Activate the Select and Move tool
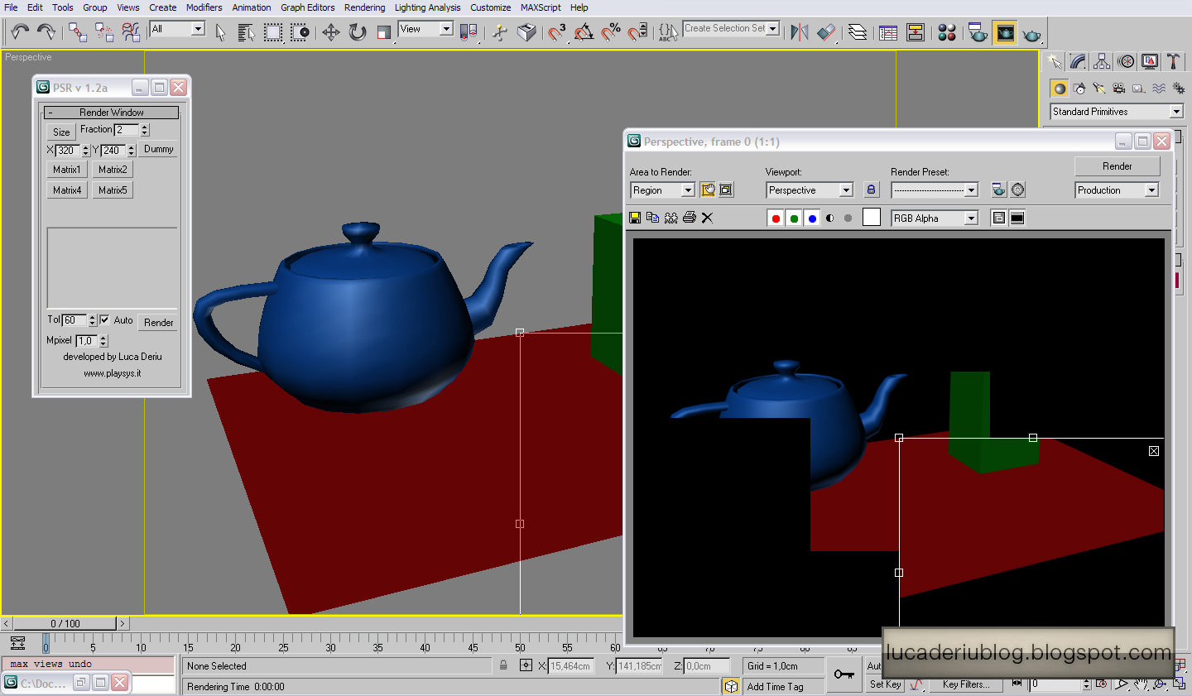This screenshot has width=1192, height=696. coord(330,32)
